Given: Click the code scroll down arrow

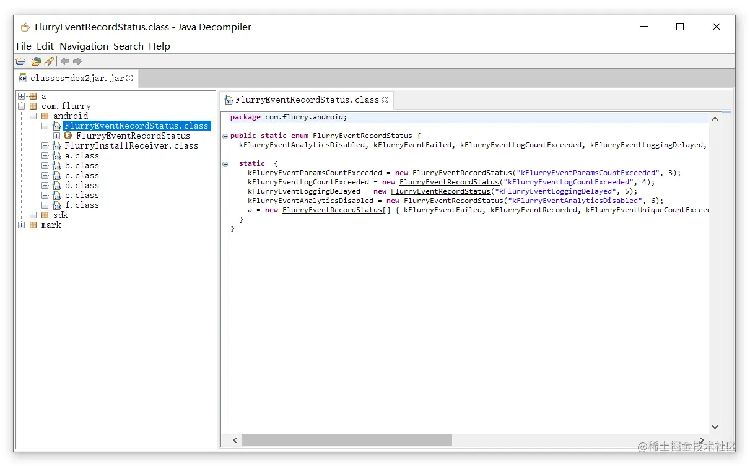Looking at the screenshot, I should (715, 427).
